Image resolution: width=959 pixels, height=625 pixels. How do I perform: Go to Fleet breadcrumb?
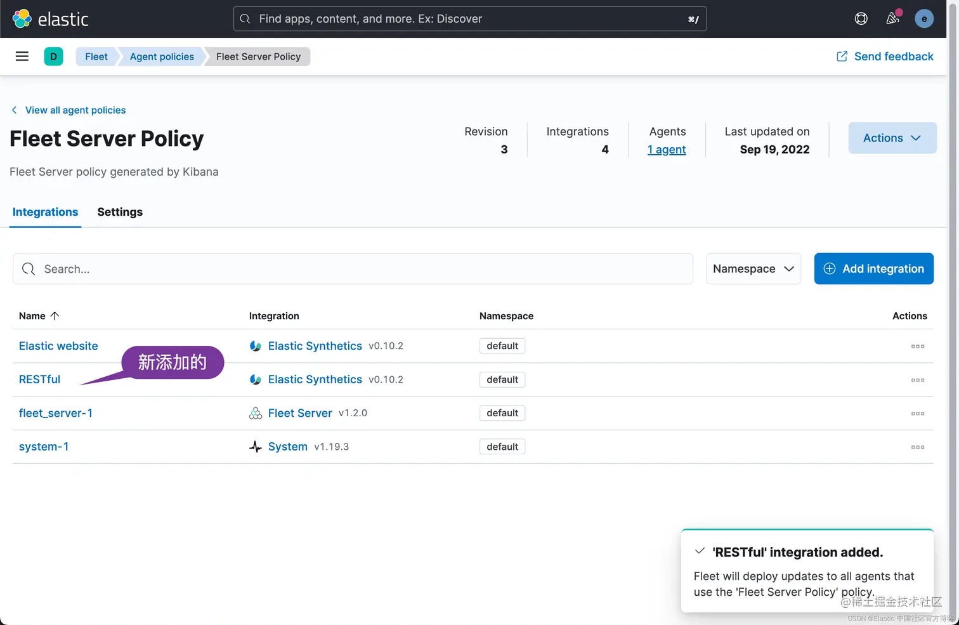pos(96,56)
